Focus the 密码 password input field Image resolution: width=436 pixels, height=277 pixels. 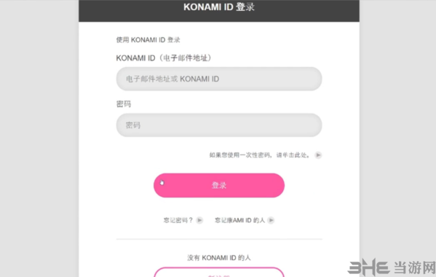tap(219, 125)
